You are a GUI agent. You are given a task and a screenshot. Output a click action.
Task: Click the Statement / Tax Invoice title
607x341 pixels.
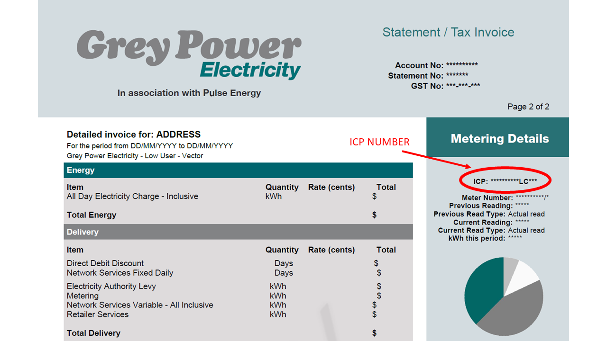click(448, 32)
